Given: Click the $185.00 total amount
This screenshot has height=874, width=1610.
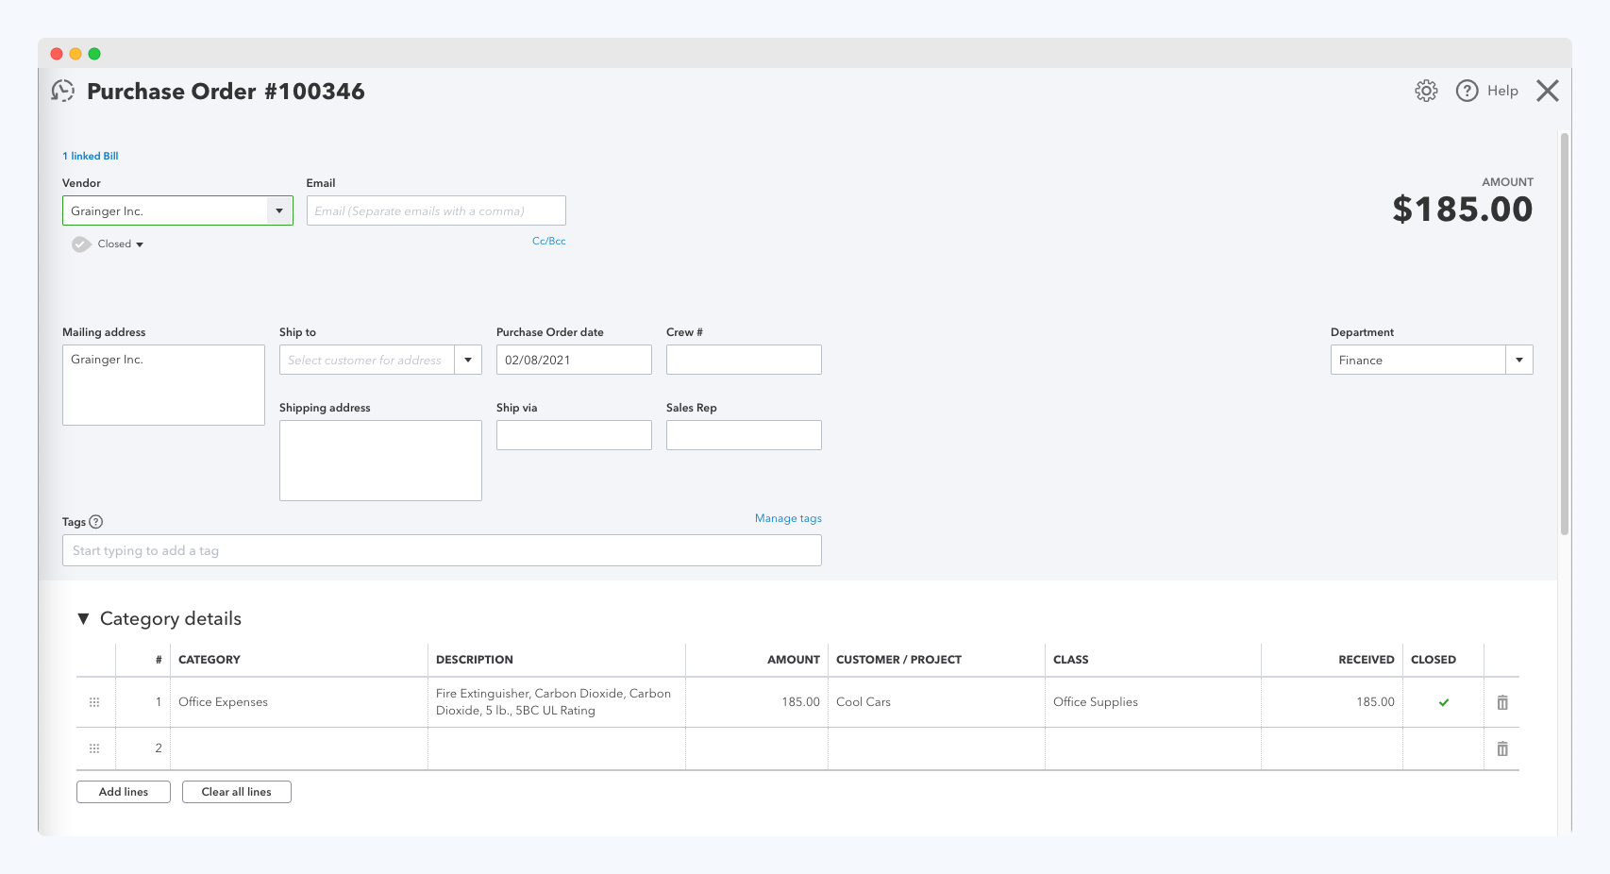Looking at the screenshot, I should click(x=1463, y=210).
